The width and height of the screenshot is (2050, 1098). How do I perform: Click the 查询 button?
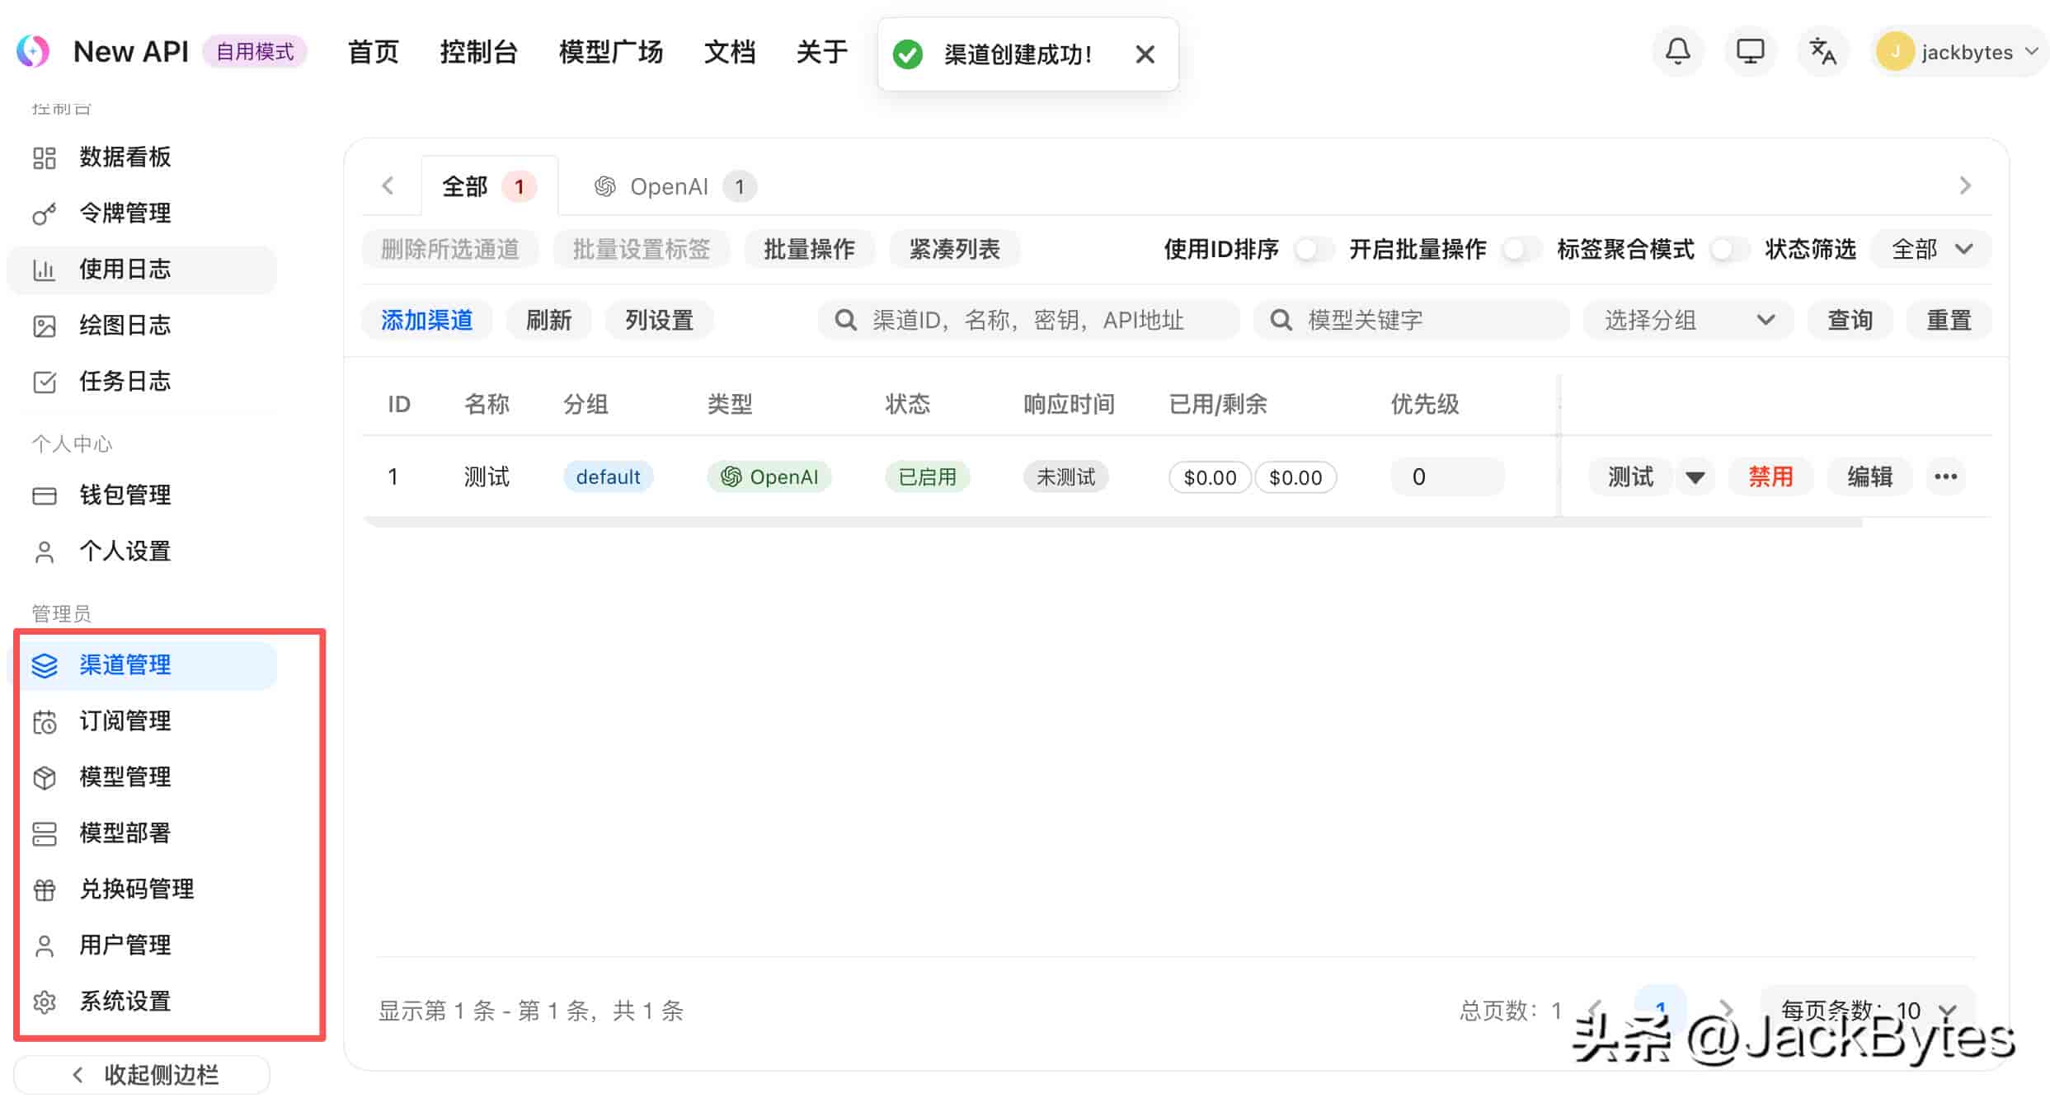1850,320
